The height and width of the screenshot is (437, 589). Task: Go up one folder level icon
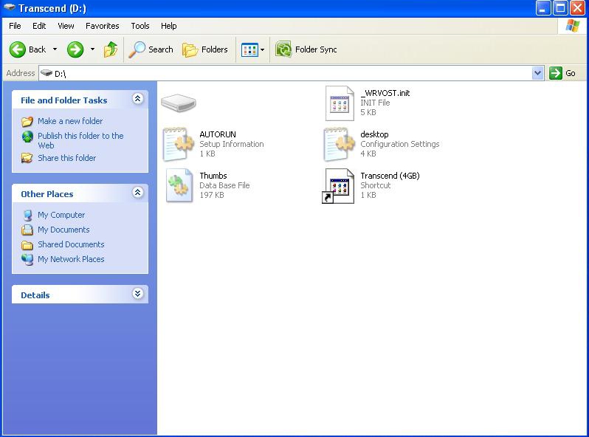pos(111,49)
